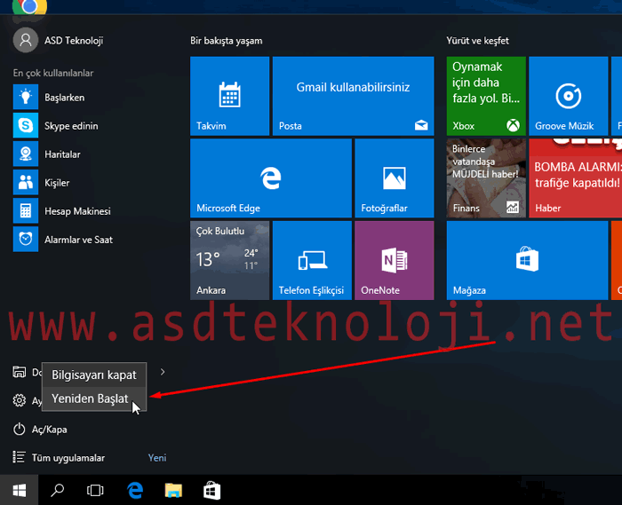Open Task View on taskbar

coord(95,490)
